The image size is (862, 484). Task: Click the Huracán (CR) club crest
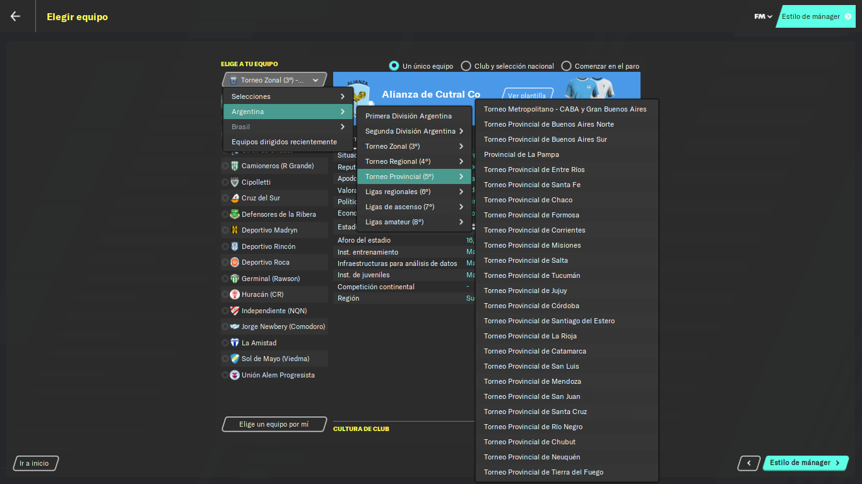(x=235, y=294)
